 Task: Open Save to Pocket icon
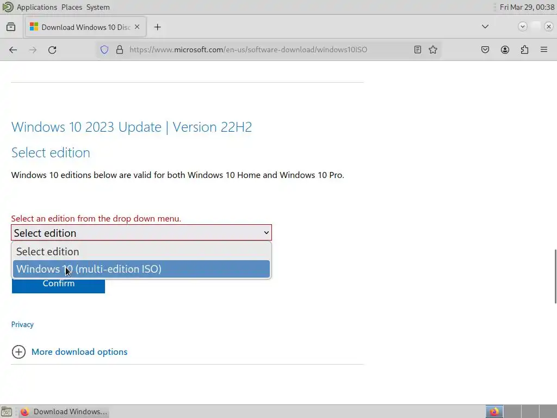click(x=485, y=50)
